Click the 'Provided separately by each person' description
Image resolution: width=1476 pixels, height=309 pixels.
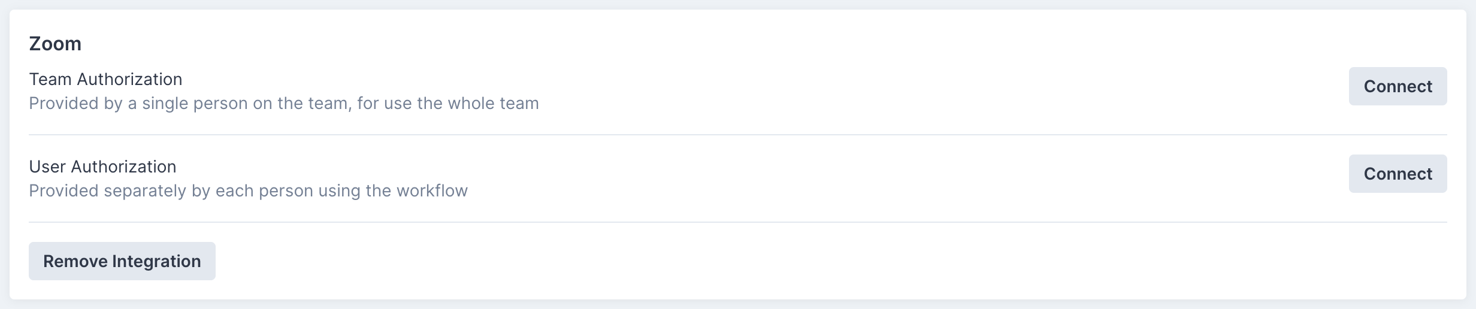tap(248, 191)
